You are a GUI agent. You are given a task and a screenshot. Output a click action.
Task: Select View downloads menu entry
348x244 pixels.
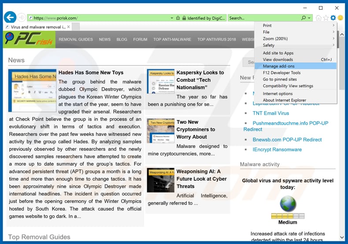(x=278, y=59)
